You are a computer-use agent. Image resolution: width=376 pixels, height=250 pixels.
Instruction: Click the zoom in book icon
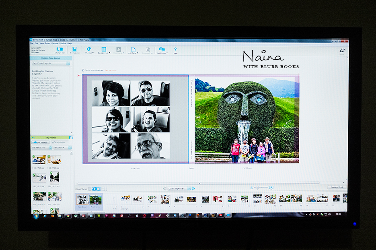coord(271,188)
